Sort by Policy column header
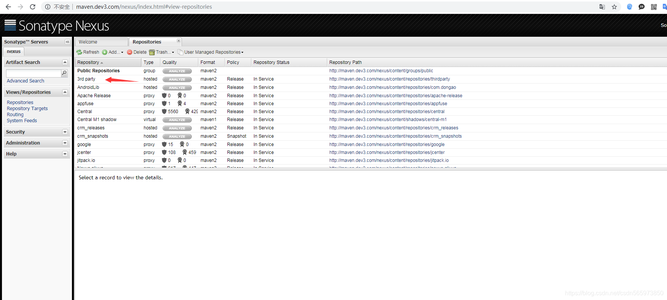Image resolution: width=667 pixels, height=300 pixels. pos(238,62)
